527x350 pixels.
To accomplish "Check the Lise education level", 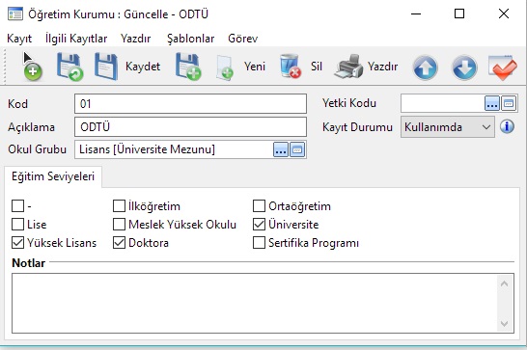I will (17, 224).
